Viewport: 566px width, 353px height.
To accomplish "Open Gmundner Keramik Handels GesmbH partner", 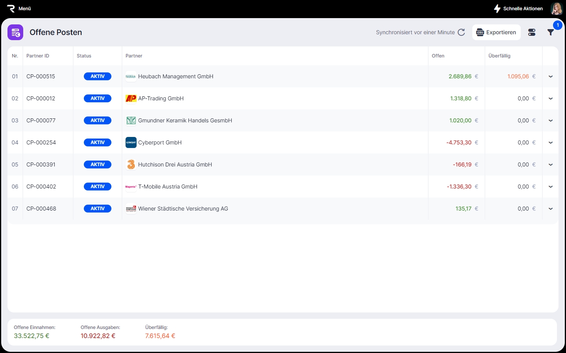I will [x=185, y=120].
